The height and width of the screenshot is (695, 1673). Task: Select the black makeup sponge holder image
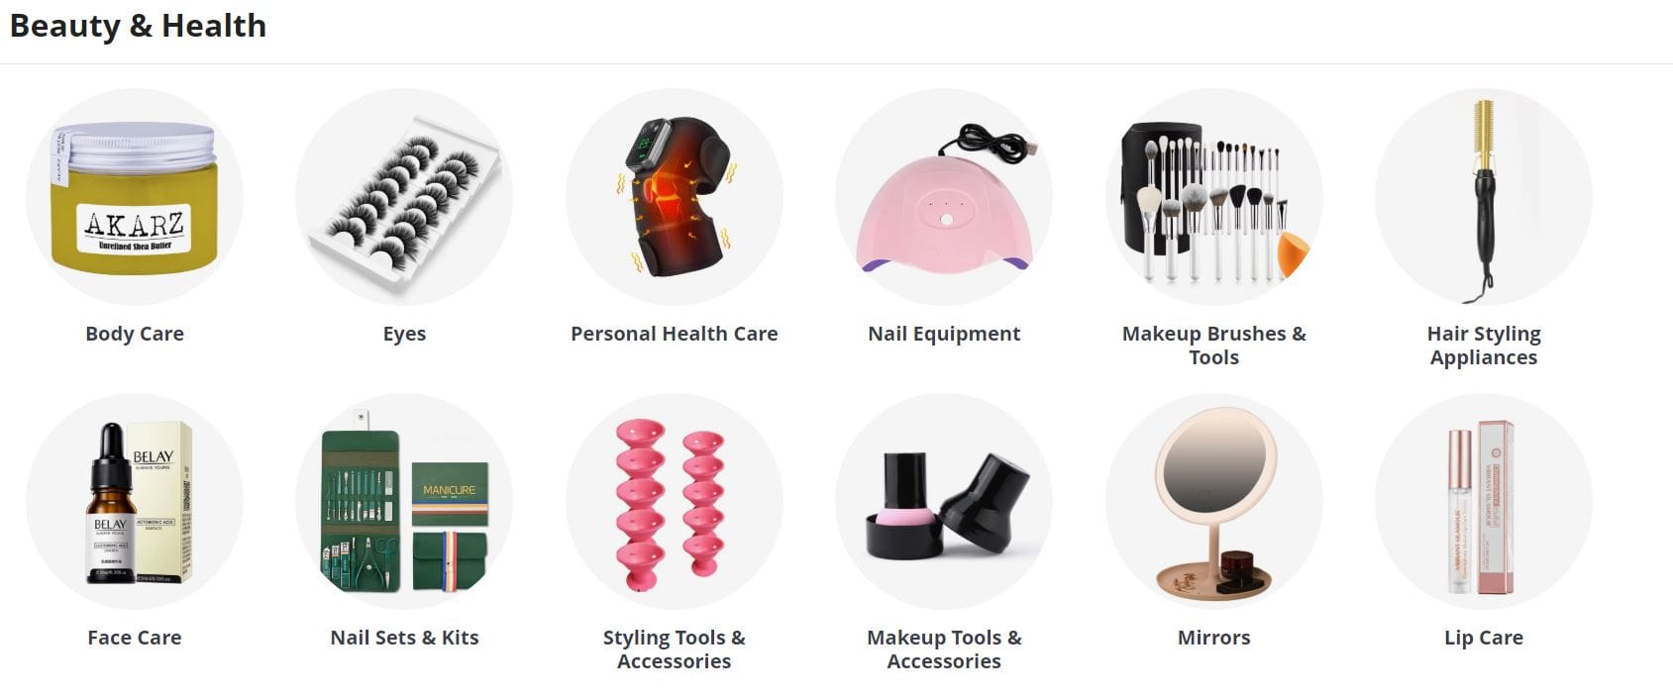coord(944,502)
